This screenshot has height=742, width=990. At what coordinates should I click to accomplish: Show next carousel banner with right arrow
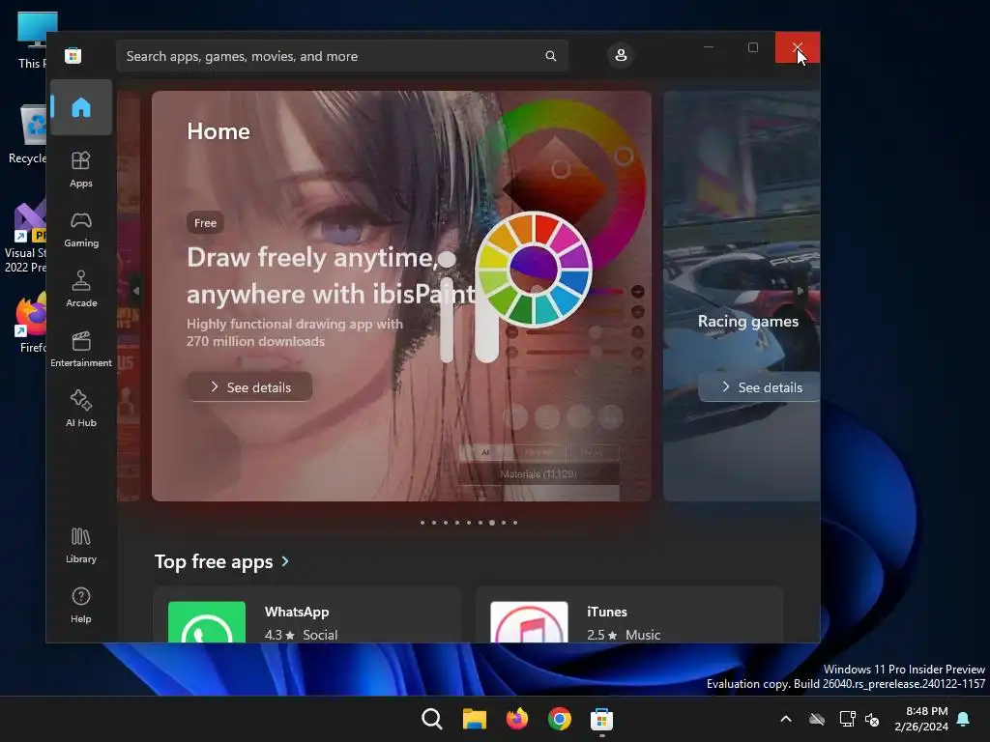pyautogui.click(x=800, y=291)
